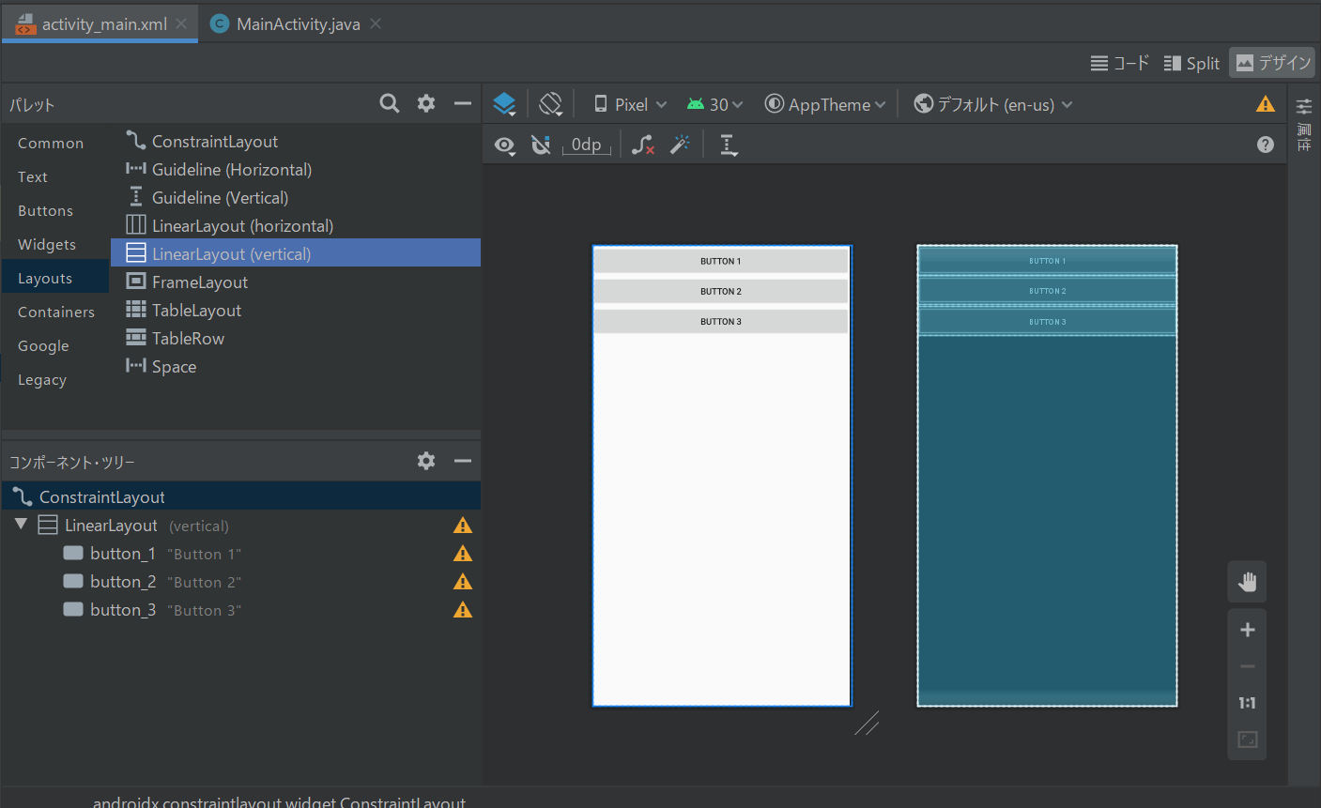Click the Guidelines alignment icon
This screenshot has width=1321, height=808.
click(x=729, y=145)
